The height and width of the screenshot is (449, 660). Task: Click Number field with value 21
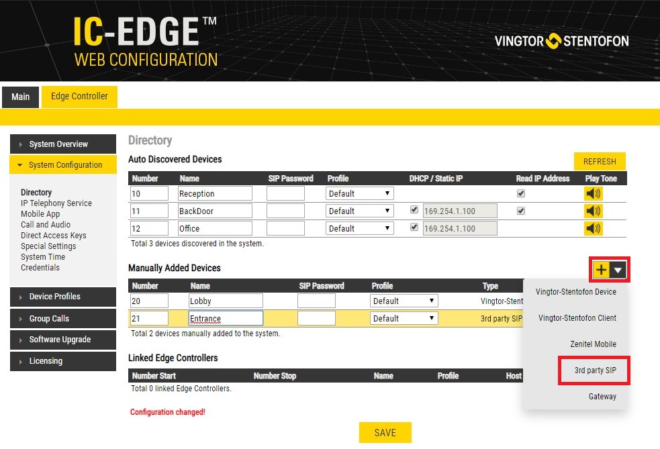(x=149, y=319)
